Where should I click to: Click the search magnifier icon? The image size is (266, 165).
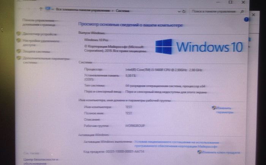(x=242, y=11)
